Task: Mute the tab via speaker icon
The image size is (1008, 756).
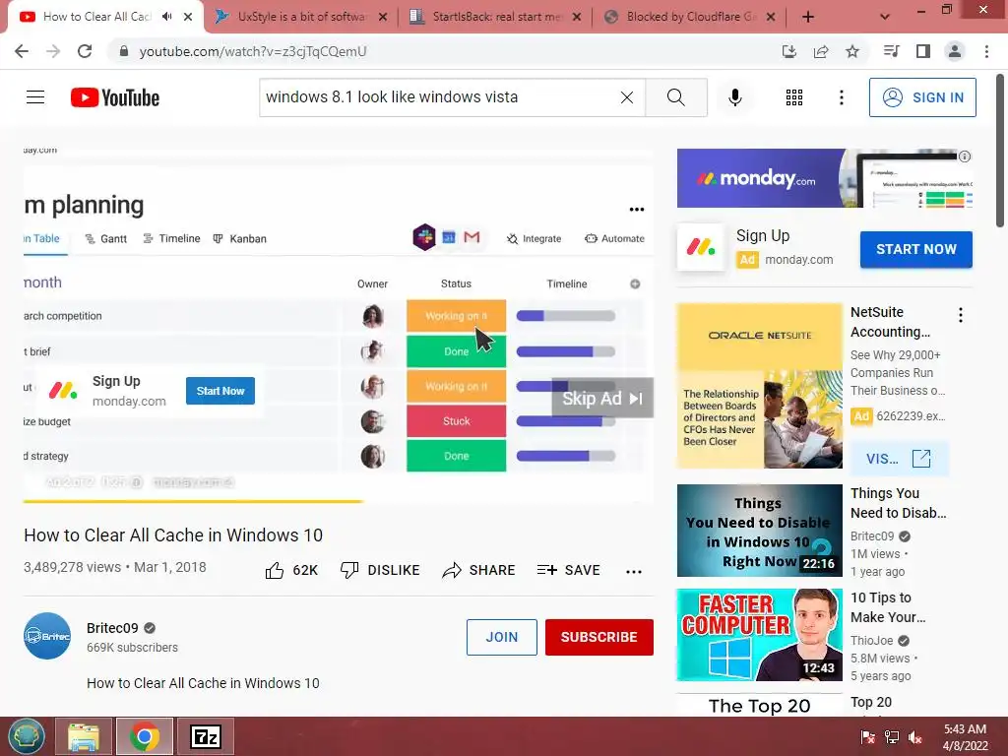Action: pos(167,17)
